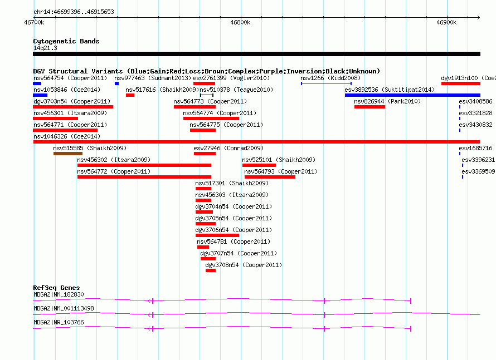Click the esv1685716 variant label

[476, 148]
